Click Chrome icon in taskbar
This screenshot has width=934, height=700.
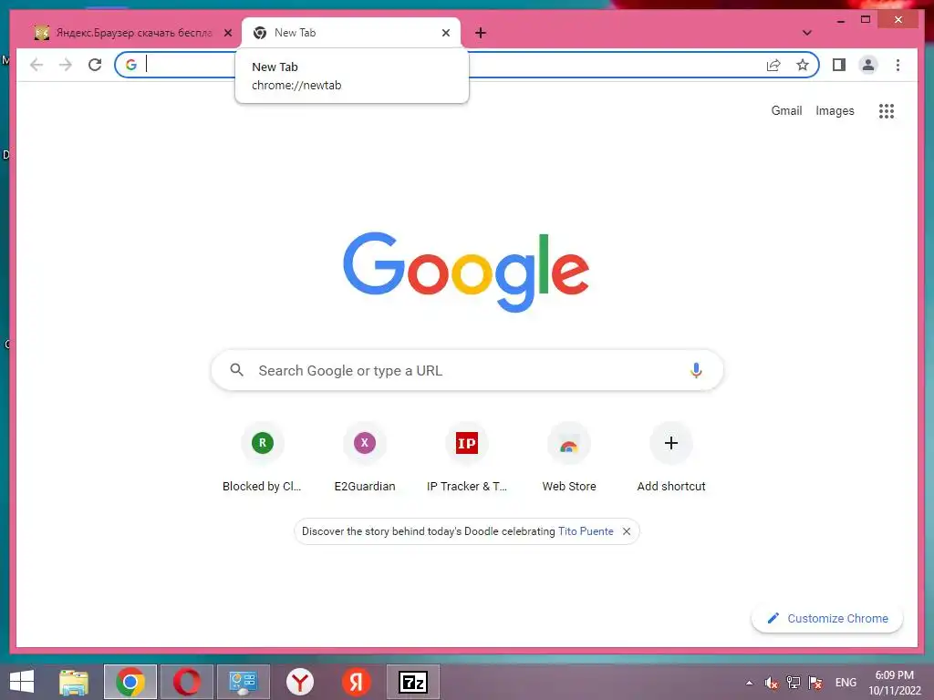(130, 682)
